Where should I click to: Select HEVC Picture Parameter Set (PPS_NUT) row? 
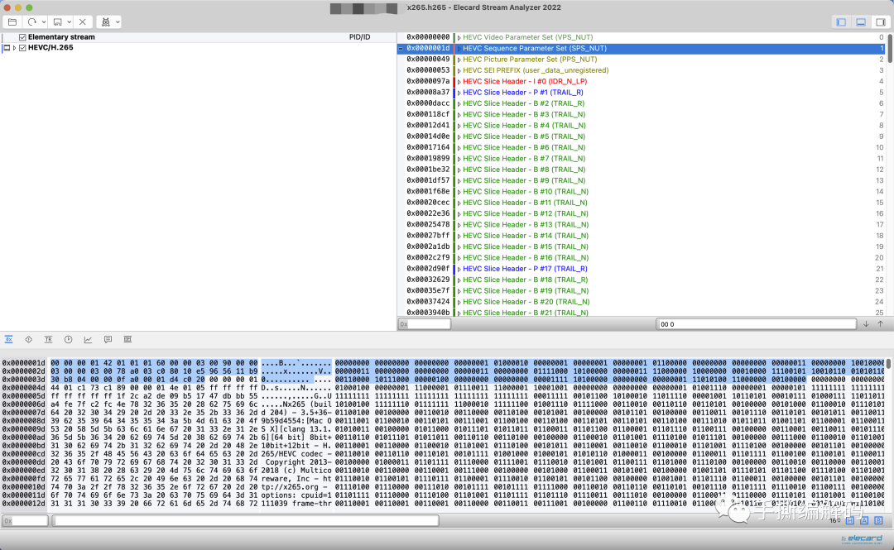pyautogui.click(x=530, y=60)
